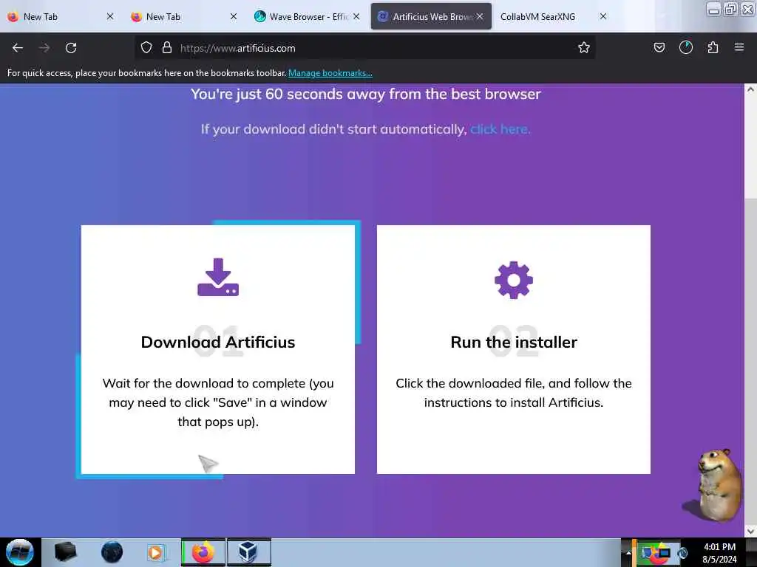Click the swirl icon beside the clock
Screen dimensions: 757x567
click(683, 554)
